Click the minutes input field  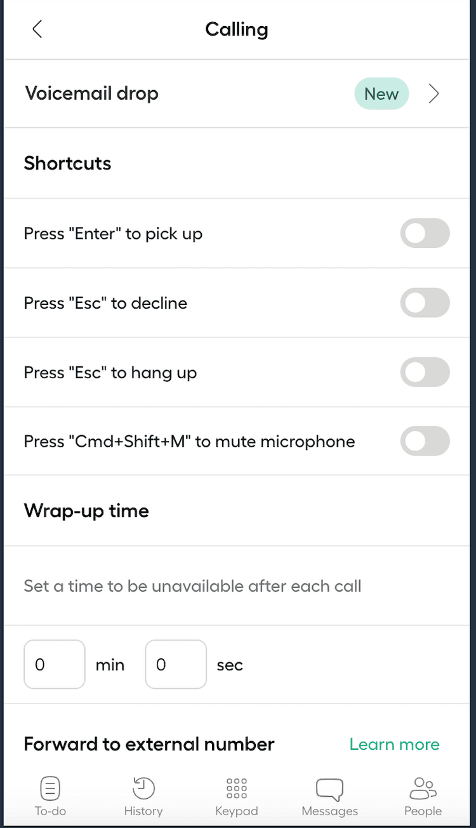pos(54,664)
